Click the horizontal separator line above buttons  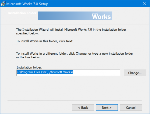pos(75,101)
